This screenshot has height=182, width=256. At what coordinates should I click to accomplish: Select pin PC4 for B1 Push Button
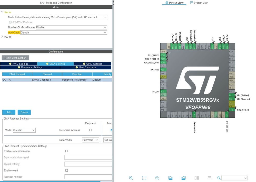click(194, 114)
